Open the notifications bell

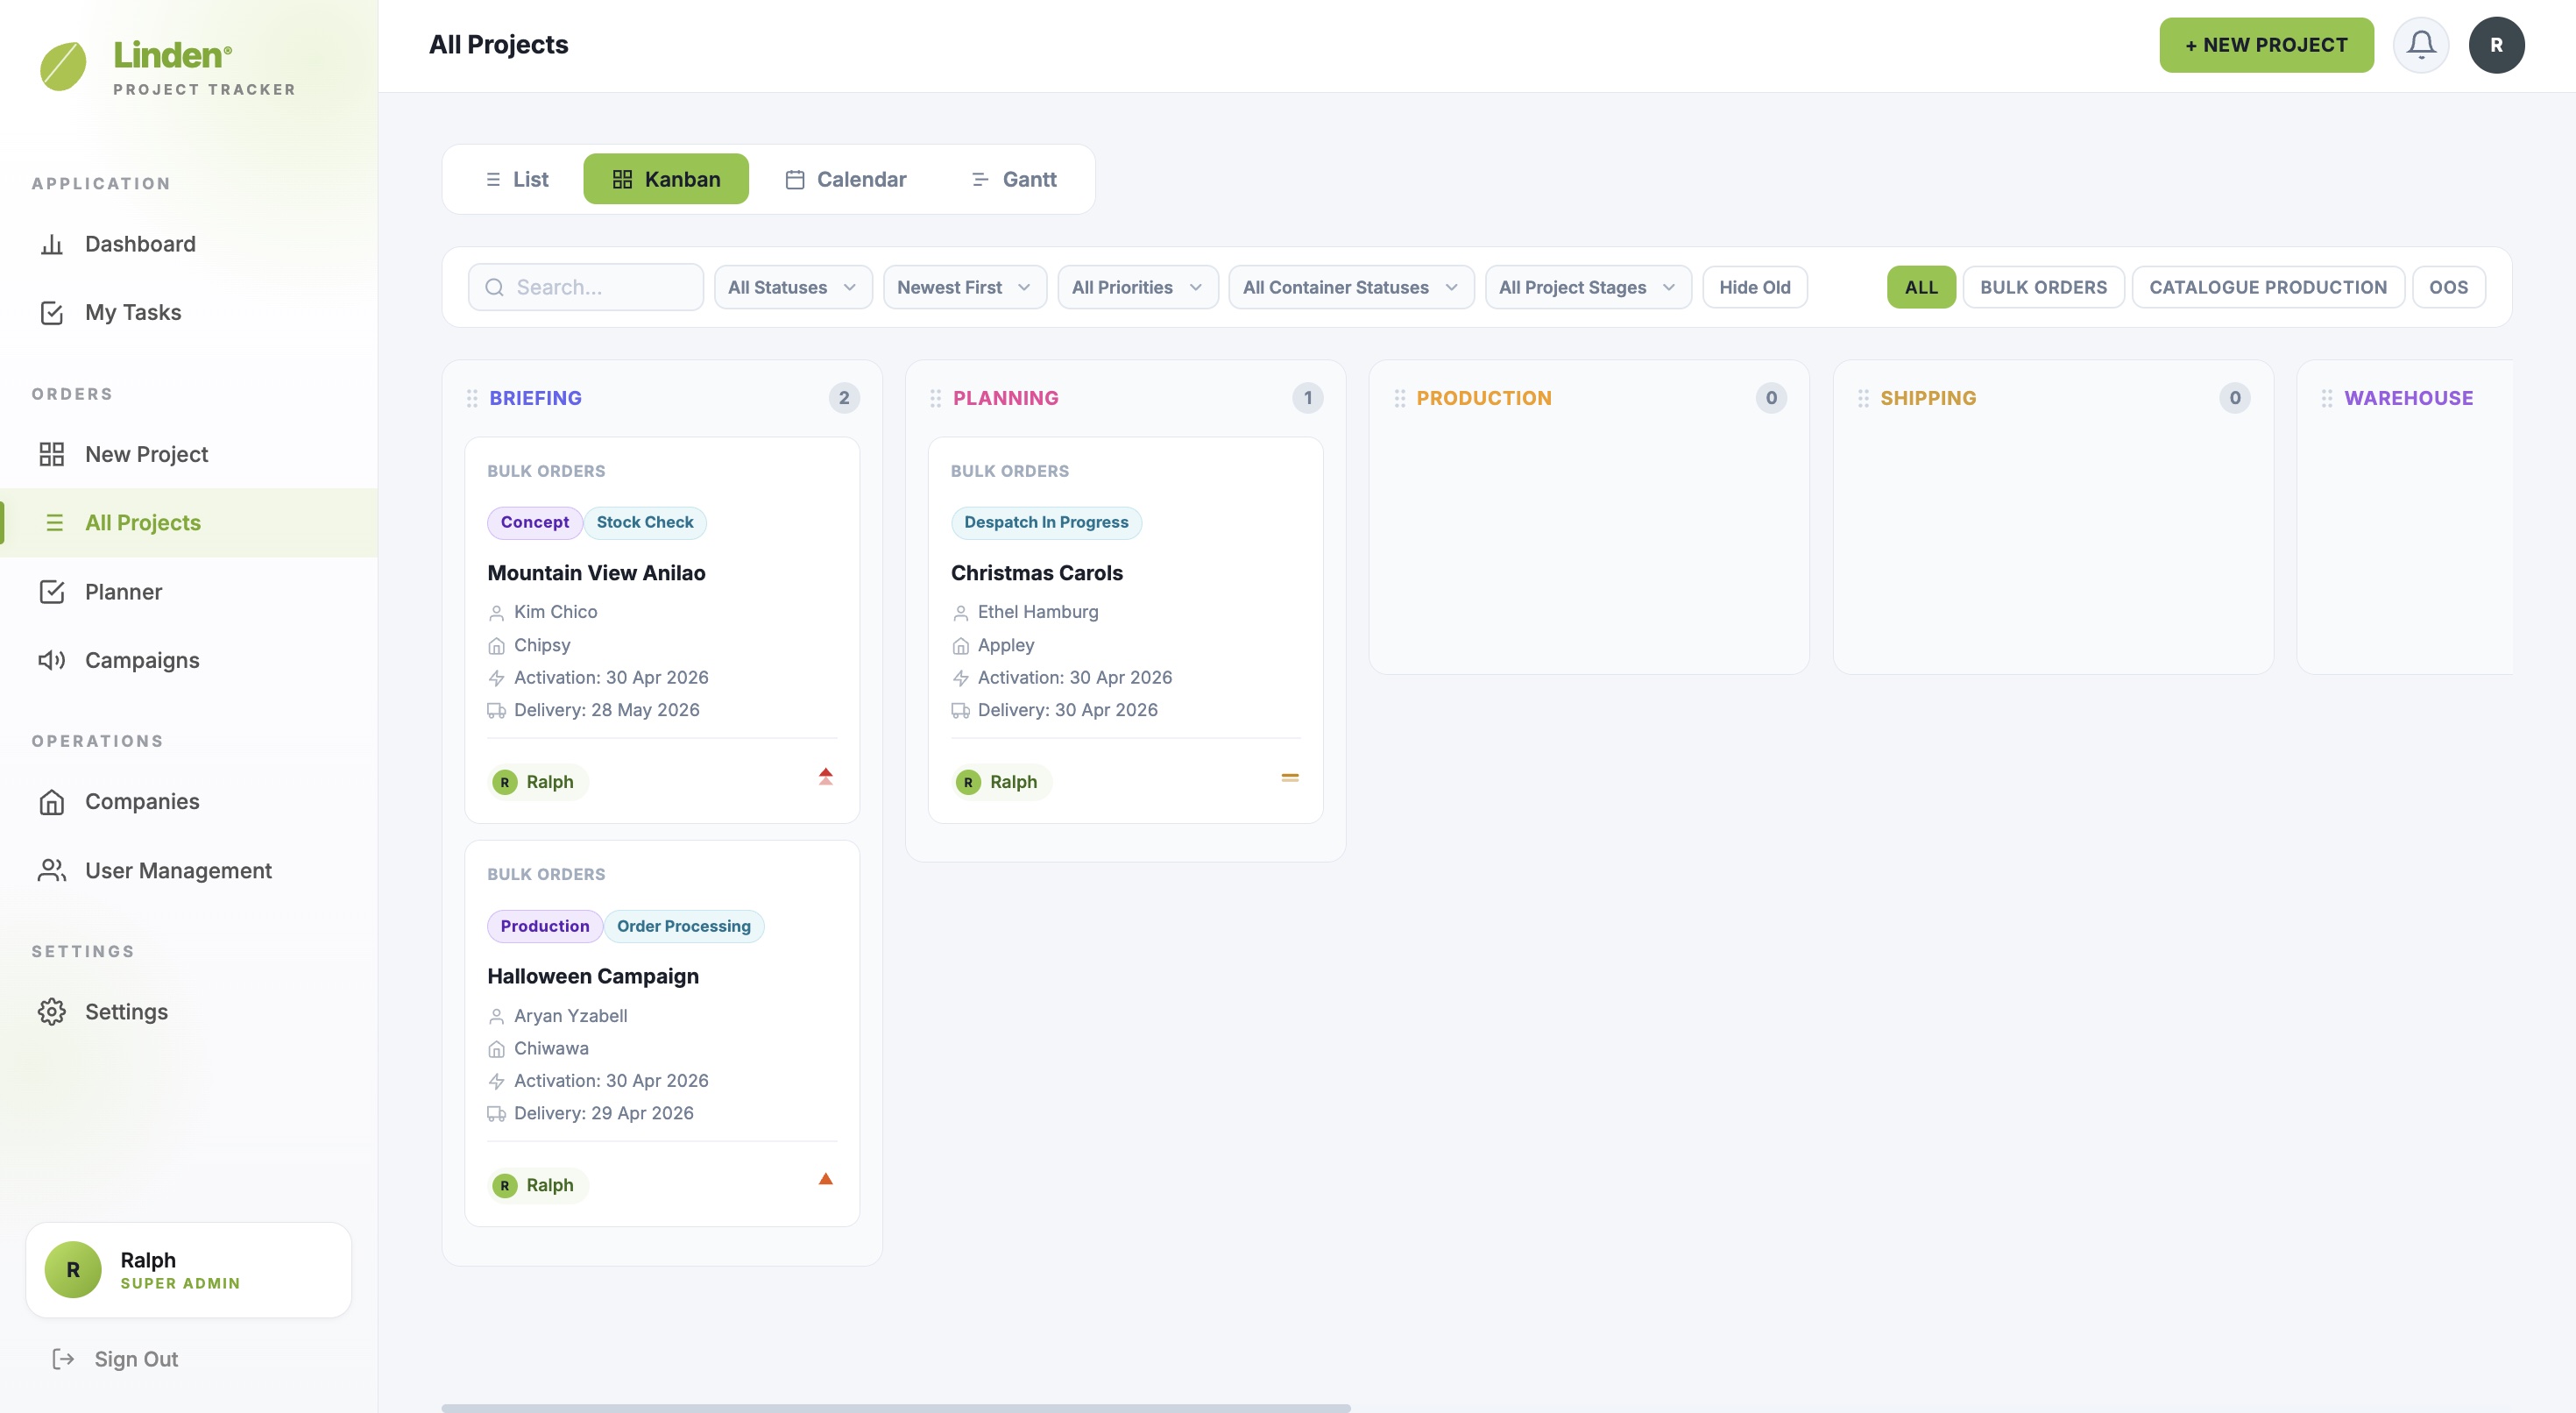point(2420,45)
